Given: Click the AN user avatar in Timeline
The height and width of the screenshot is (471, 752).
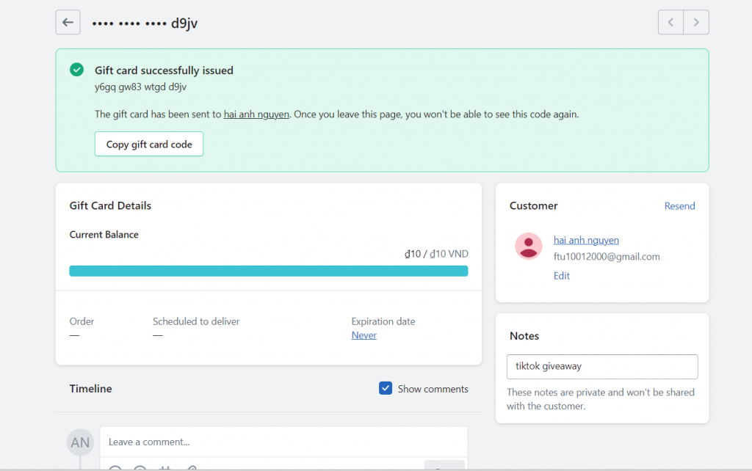Looking at the screenshot, I should click(x=80, y=442).
